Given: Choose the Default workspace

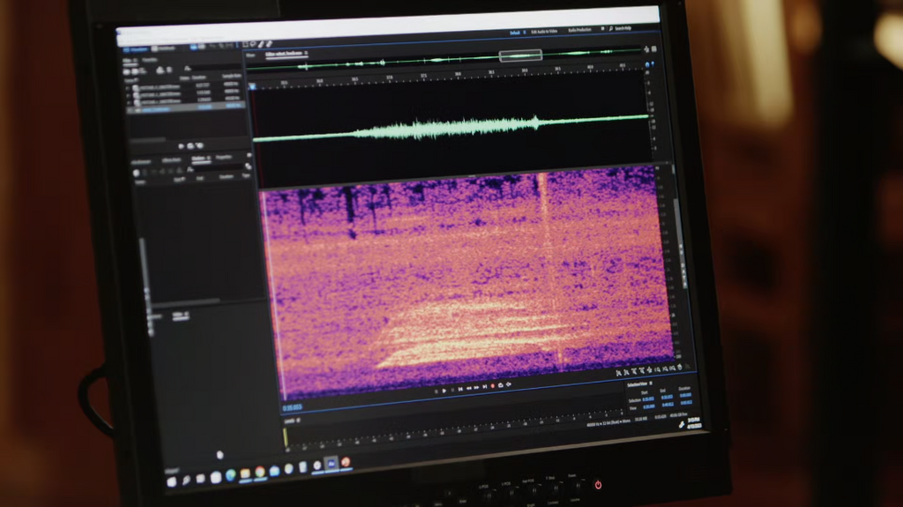Looking at the screenshot, I should coord(515,33).
